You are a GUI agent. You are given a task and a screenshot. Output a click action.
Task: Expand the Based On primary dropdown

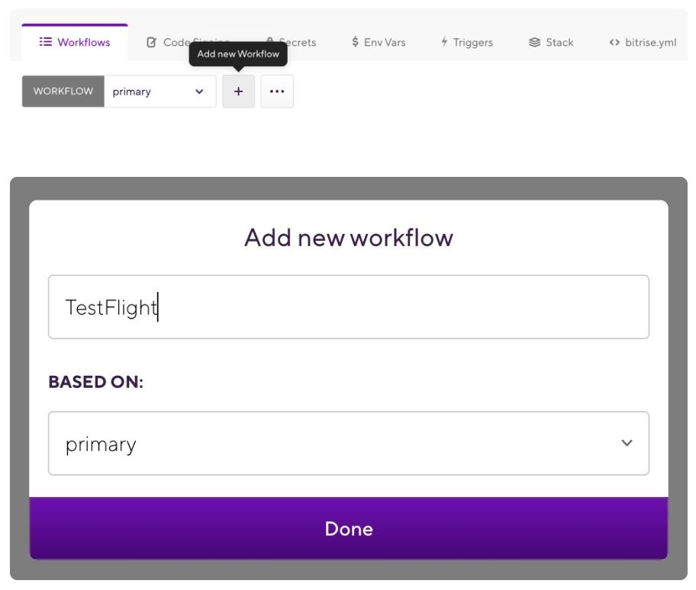[348, 444]
